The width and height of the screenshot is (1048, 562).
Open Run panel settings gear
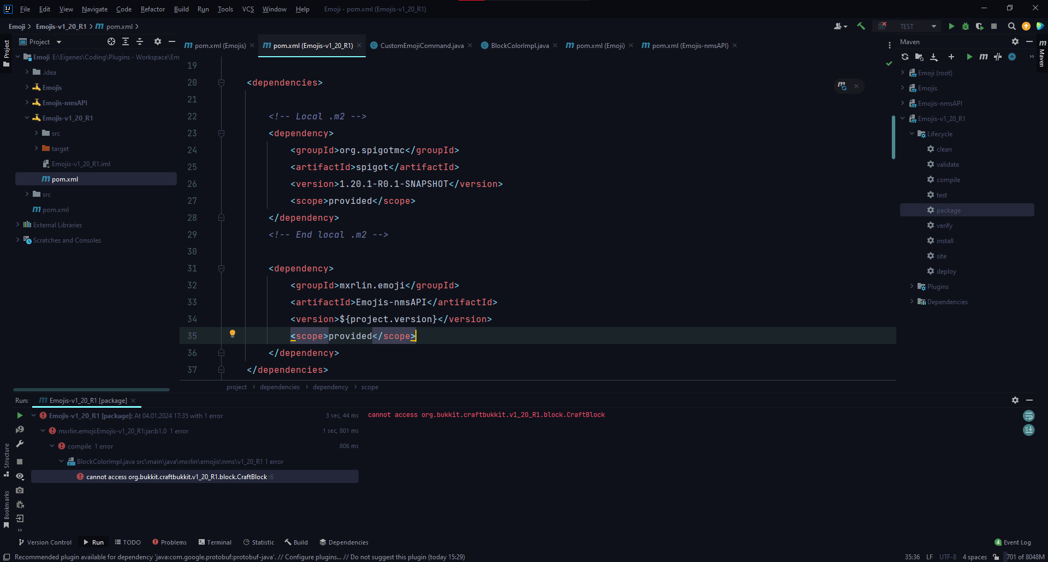click(1015, 400)
